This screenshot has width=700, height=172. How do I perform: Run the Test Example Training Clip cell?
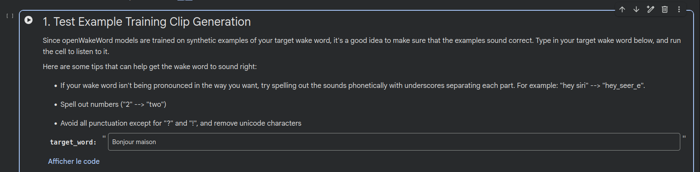coord(28,20)
